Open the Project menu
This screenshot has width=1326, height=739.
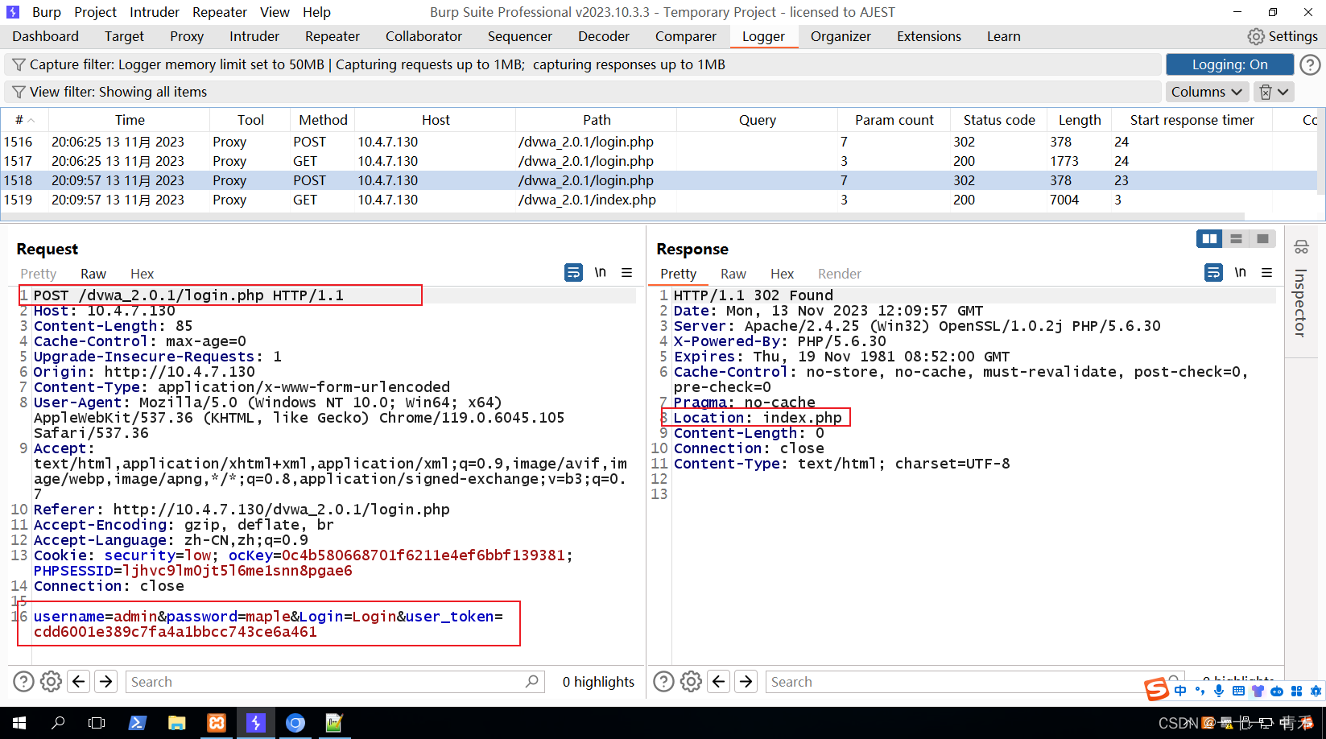[x=95, y=12]
